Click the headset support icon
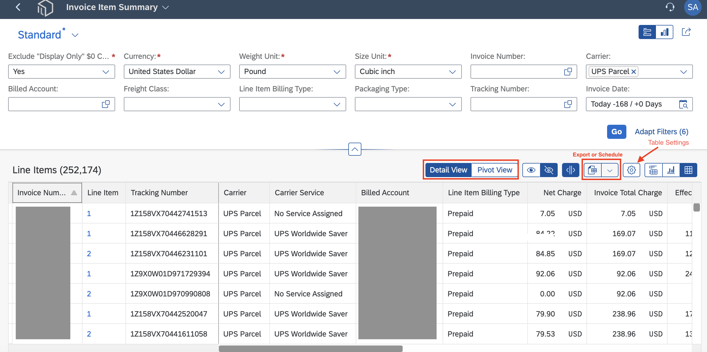The image size is (707, 352). (x=670, y=7)
